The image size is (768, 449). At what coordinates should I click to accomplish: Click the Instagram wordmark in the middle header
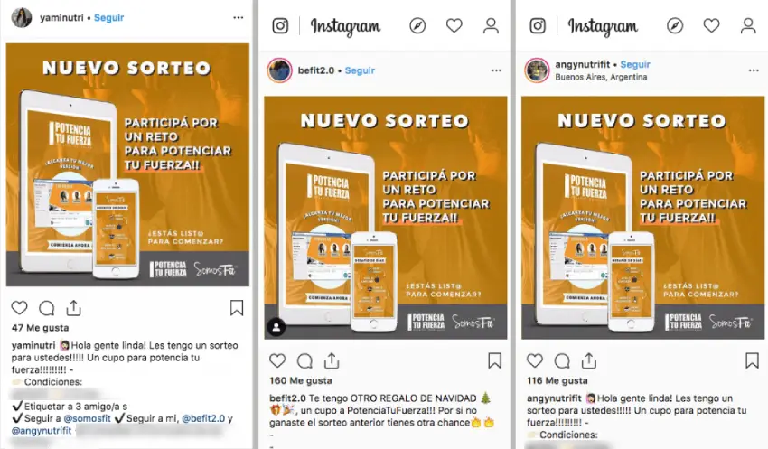coord(345,26)
